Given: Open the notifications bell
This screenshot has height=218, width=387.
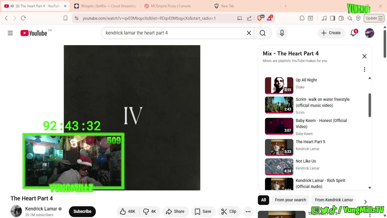Looking at the screenshot, I should [x=353, y=33].
